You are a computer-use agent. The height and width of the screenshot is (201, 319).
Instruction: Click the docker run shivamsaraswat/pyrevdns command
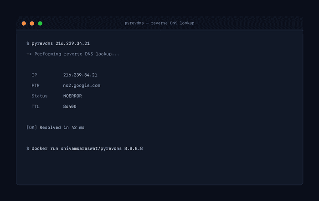pyautogui.click(x=85, y=148)
